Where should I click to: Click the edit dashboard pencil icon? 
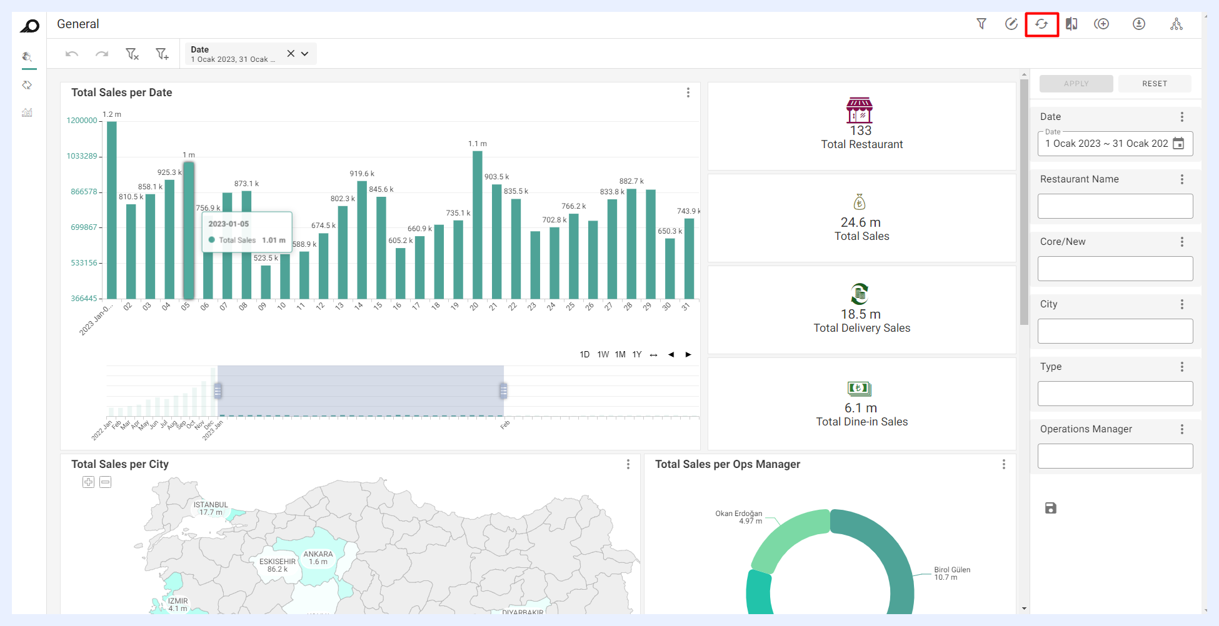(x=1011, y=24)
